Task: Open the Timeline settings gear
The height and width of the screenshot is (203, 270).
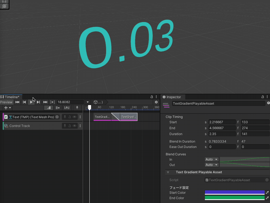Action: pyautogui.click(x=156, y=102)
